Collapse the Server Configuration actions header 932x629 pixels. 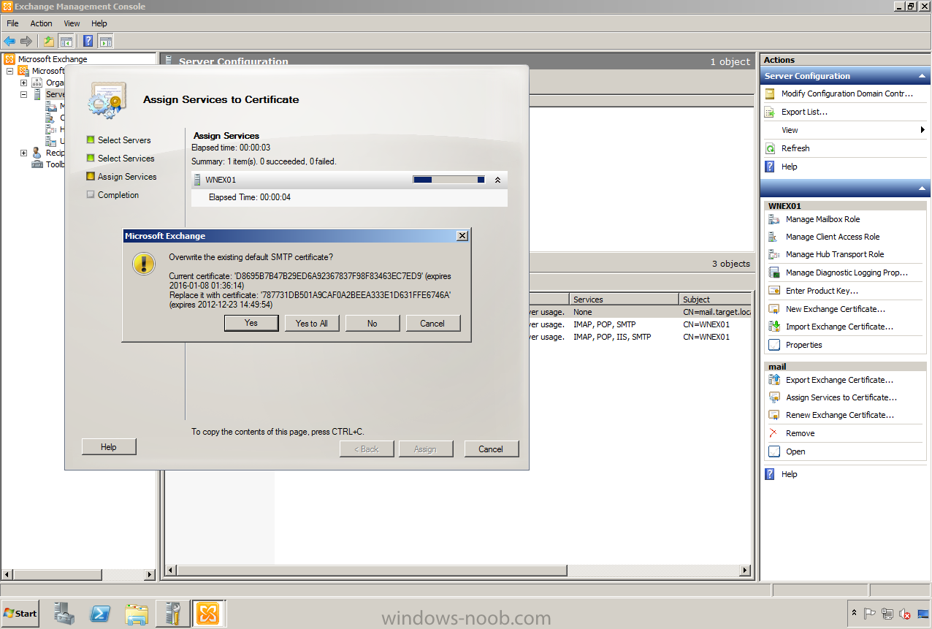tap(922, 76)
